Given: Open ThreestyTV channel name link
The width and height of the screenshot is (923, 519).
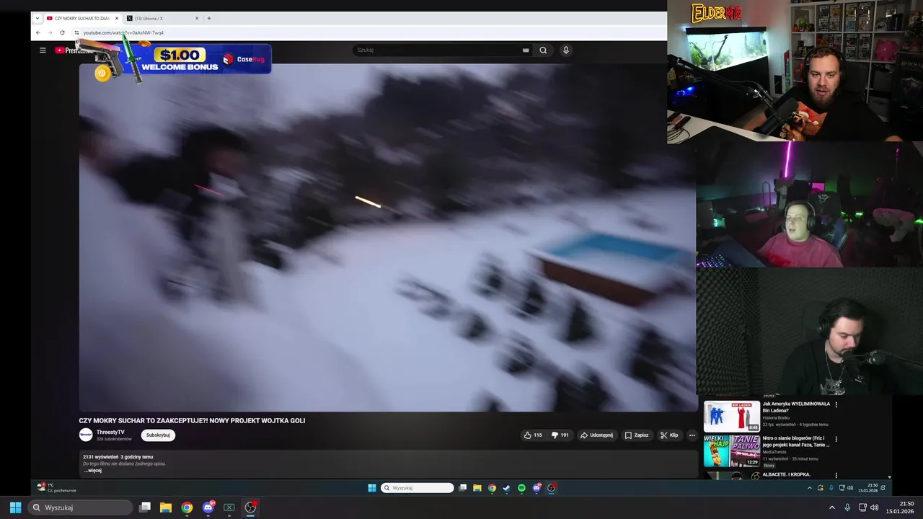Looking at the screenshot, I should point(110,432).
